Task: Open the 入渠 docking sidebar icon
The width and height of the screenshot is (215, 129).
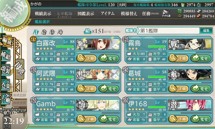Action: (6, 84)
